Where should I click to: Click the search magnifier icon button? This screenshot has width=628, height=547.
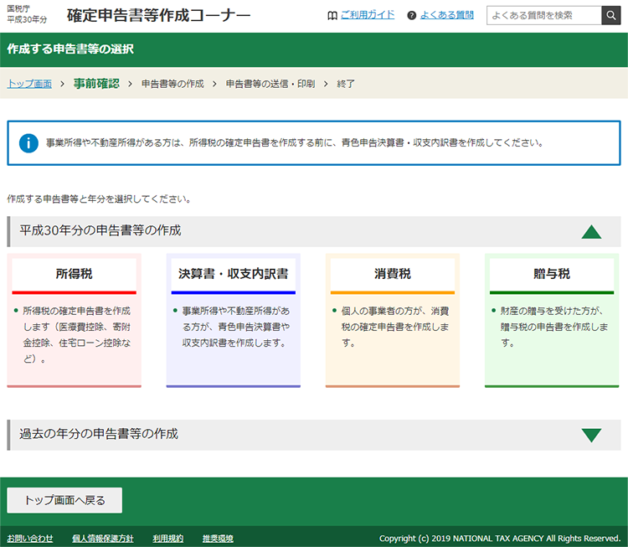click(610, 15)
